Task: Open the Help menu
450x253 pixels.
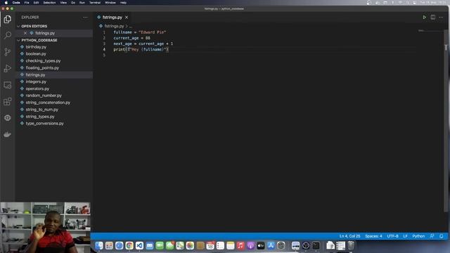Action: 123,3
